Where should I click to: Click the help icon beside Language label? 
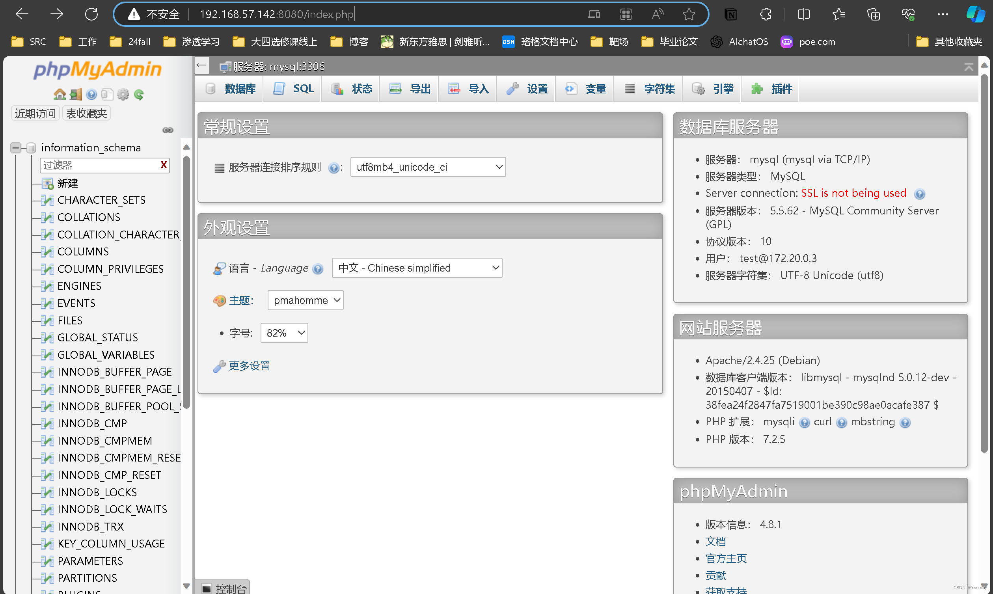(318, 268)
